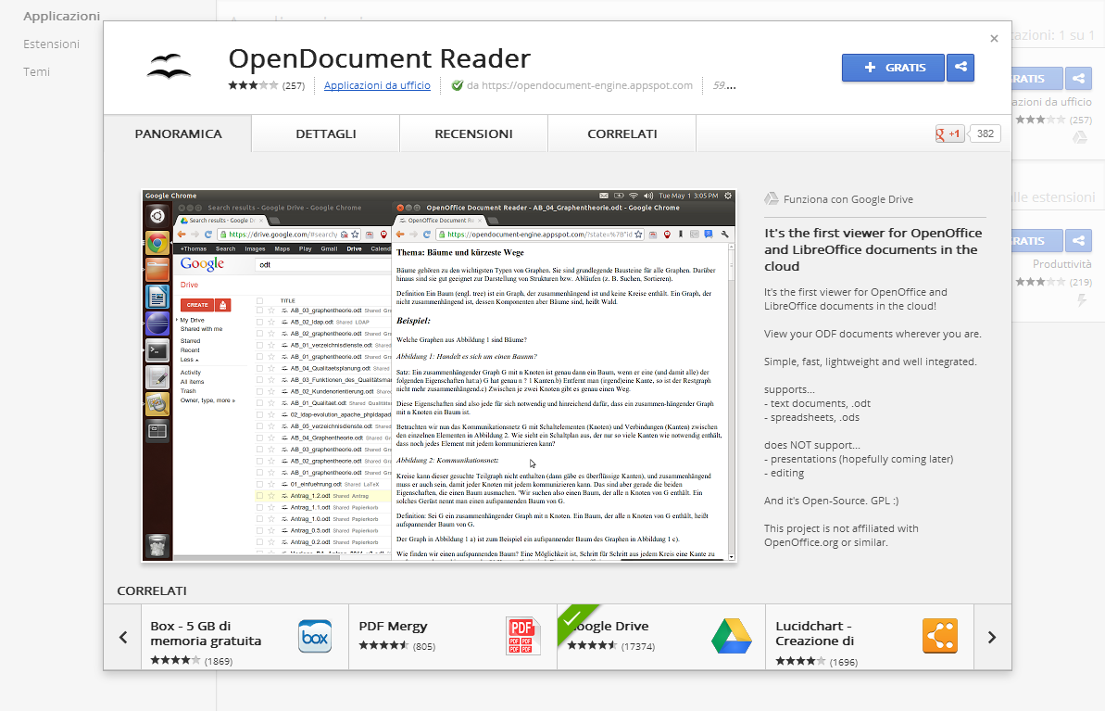Click the PDF Mergy icon
The image size is (1105, 711).
click(522, 636)
